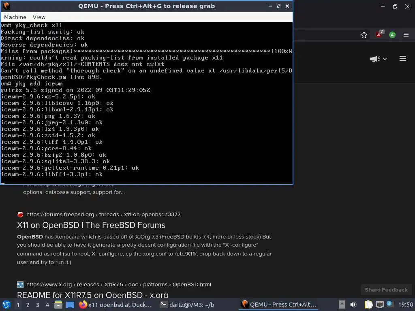Switch to workspace 1
The width and height of the screenshot is (415, 311).
tap(18, 305)
